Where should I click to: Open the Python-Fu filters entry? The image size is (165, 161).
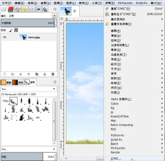pos(134,135)
